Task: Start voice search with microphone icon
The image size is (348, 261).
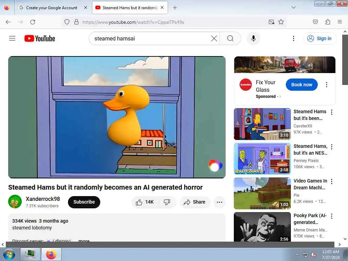Action: pos(254,38)
